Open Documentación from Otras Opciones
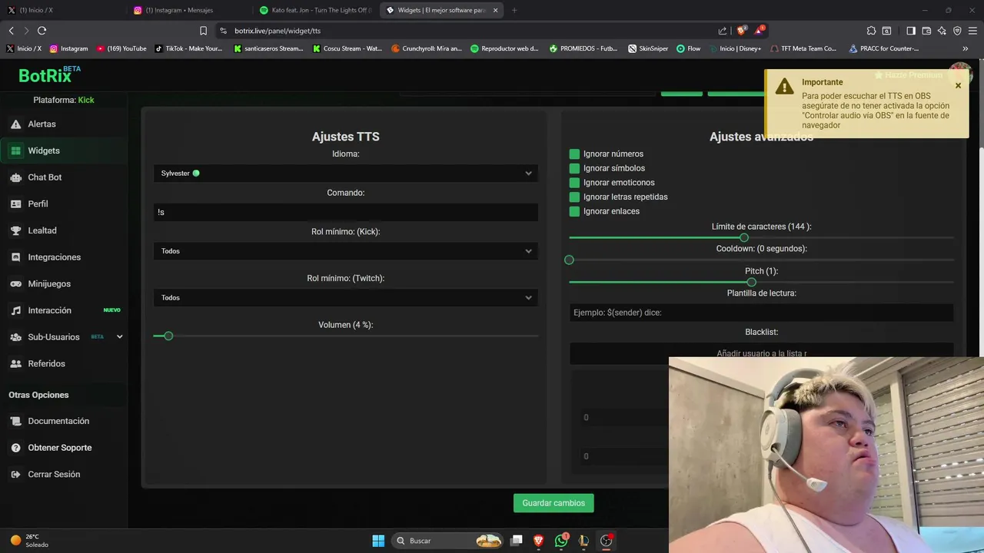 pos(58,421)
